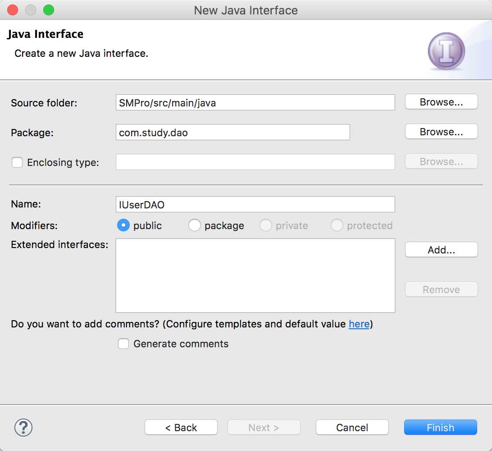Close the dialog with the red button

[13, 10]
